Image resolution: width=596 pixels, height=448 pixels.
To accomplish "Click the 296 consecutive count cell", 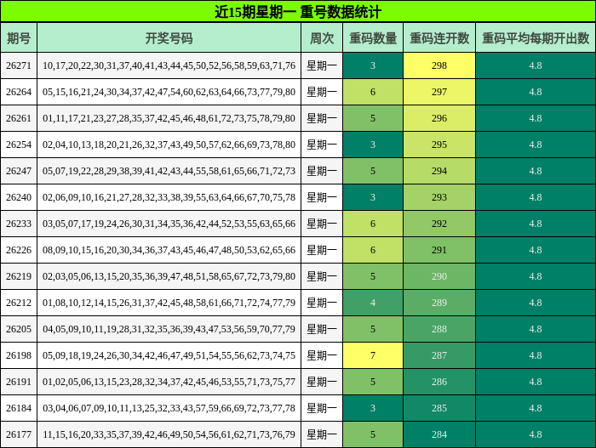I will pos(439,118).
